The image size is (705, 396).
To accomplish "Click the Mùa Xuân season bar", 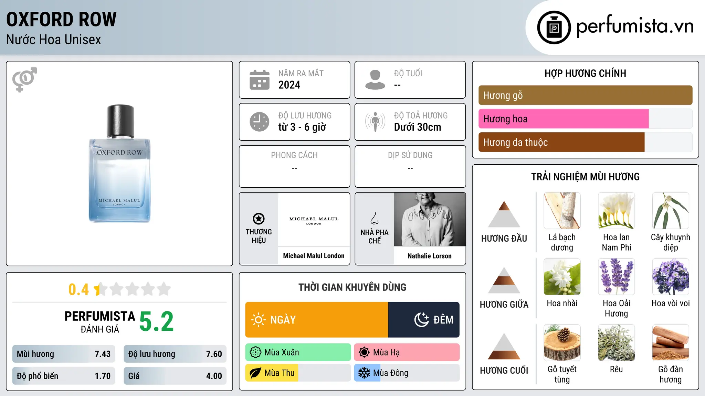I will point(298,352).
